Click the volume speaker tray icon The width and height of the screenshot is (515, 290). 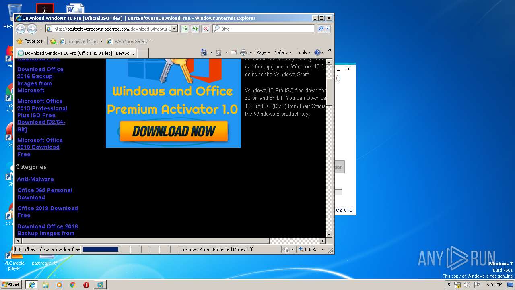pos(467,285)
